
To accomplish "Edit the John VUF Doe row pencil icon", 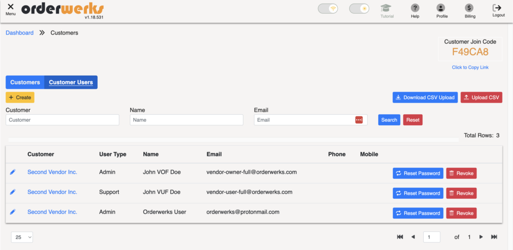I will coord(13,192).
